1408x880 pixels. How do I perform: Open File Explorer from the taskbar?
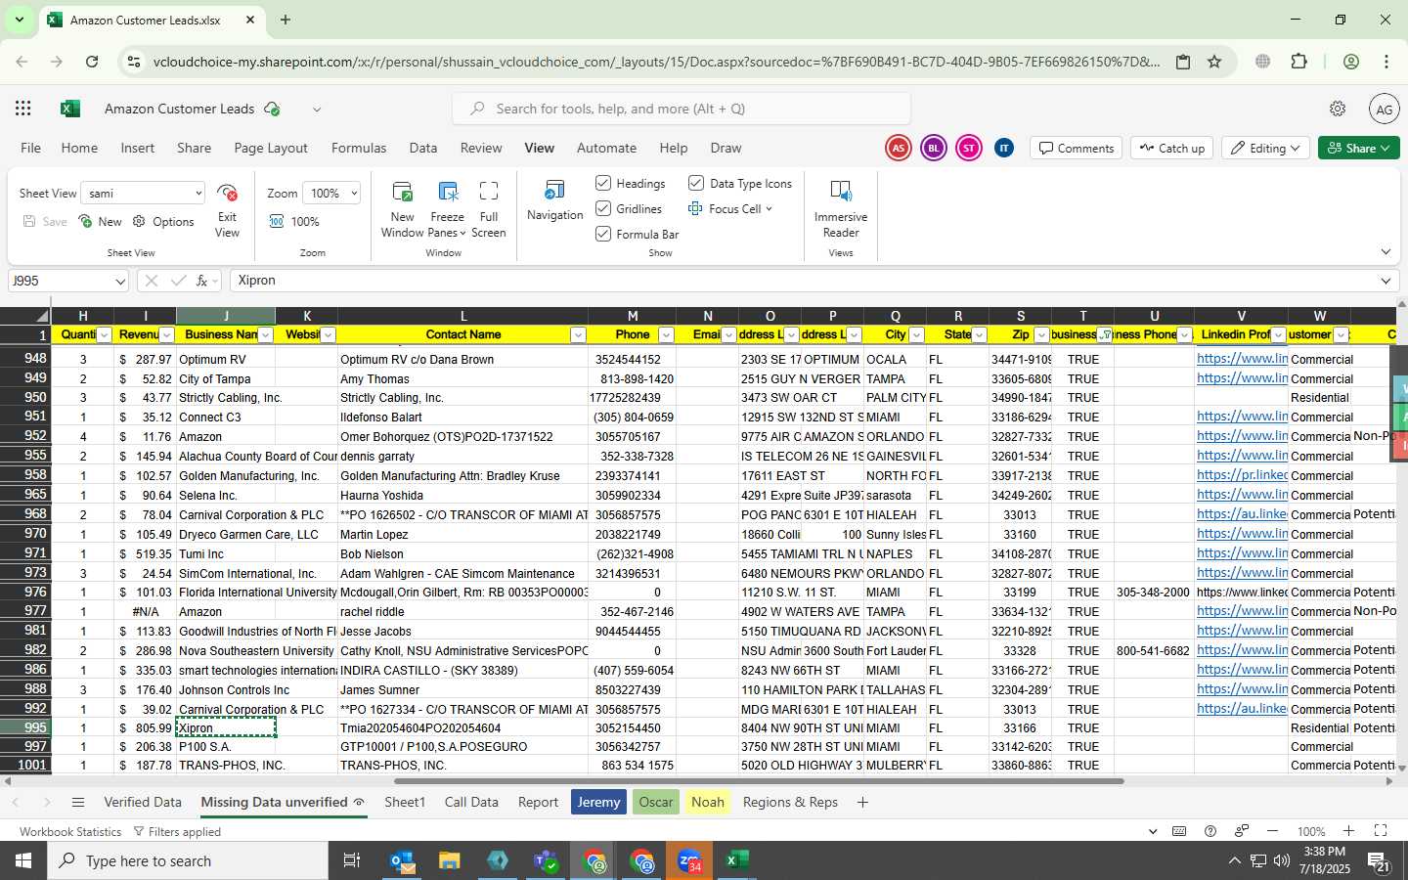click(450, 860)
